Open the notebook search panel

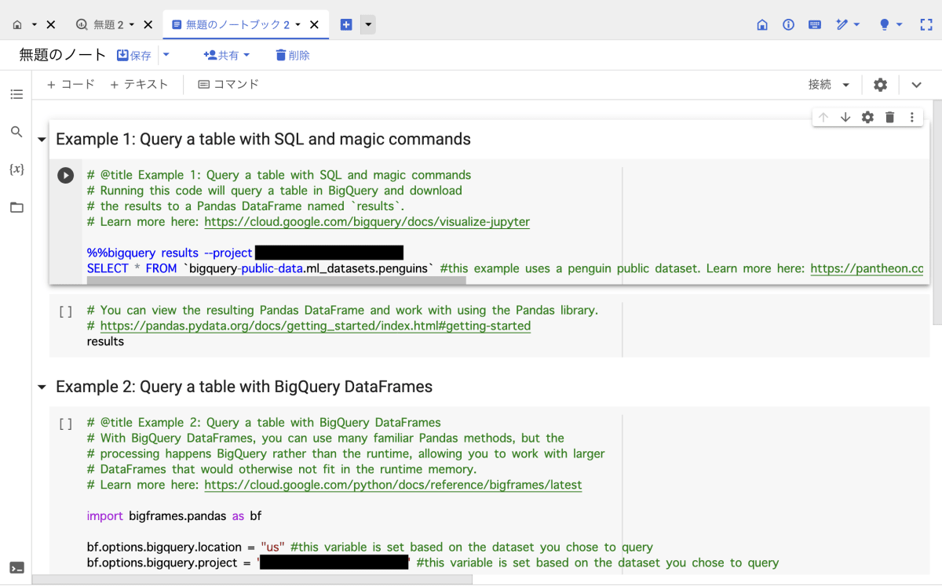pyautogui.click(x=16, y=132)
